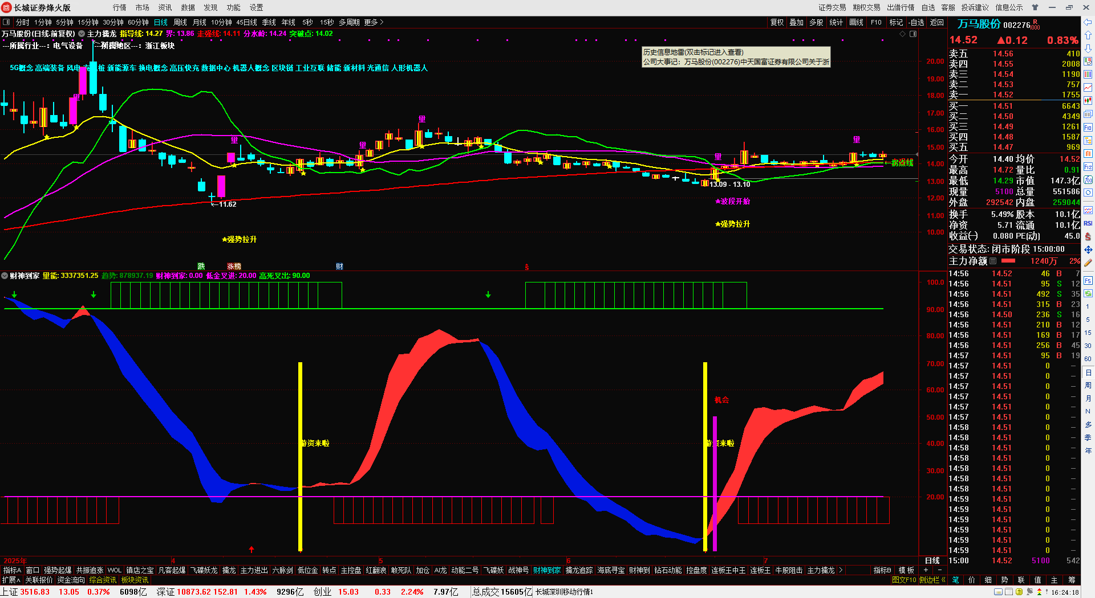Switch to 月 period in right sidebar

click(1088, 399)
